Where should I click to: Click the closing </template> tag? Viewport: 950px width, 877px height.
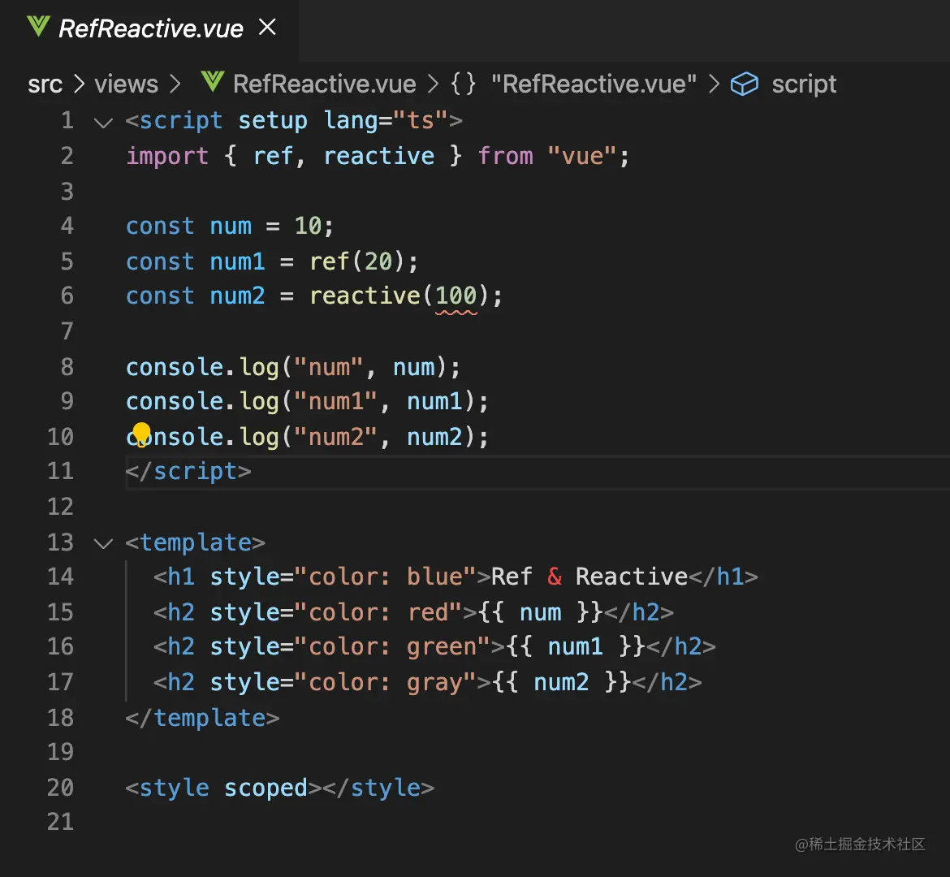point(202,718)
